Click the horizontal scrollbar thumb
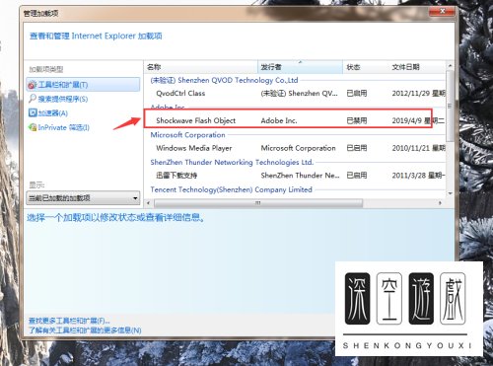Image resolution: width=493 pixels, height=366 pixels. (258, 203)
